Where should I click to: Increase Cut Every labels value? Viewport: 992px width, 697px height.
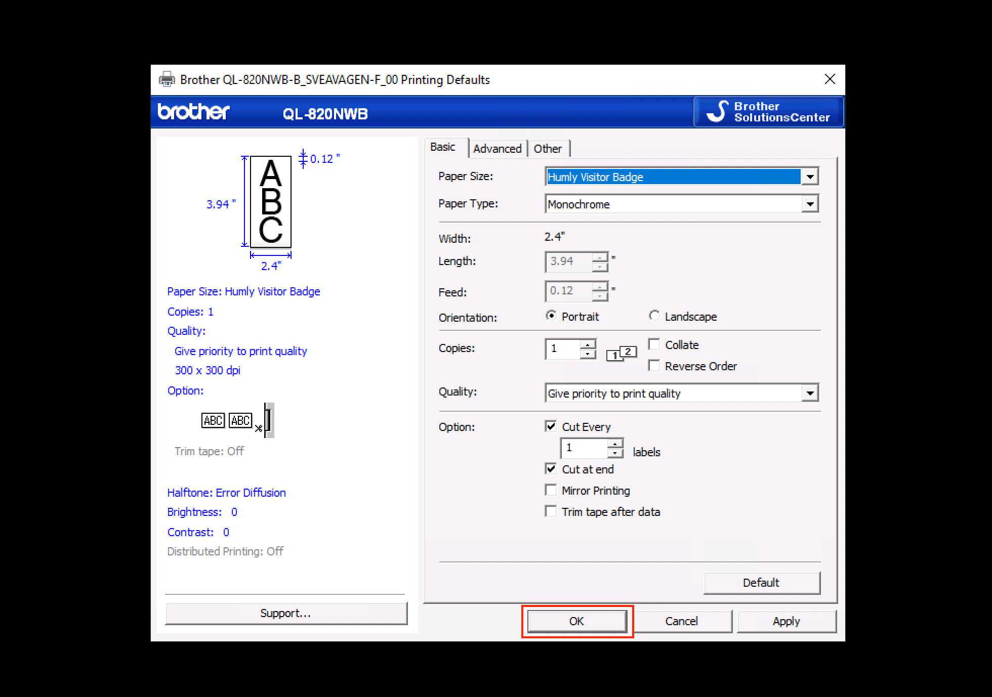(615, 443)
